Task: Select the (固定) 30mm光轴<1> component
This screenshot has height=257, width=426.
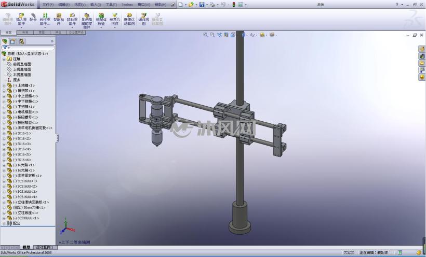Action: coord(29,208)
